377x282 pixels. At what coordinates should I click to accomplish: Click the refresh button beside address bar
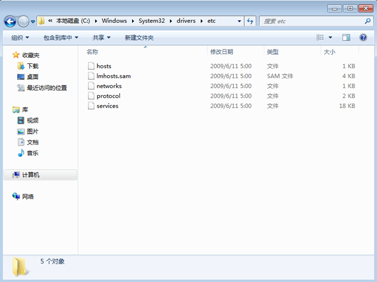coord(250,21)
